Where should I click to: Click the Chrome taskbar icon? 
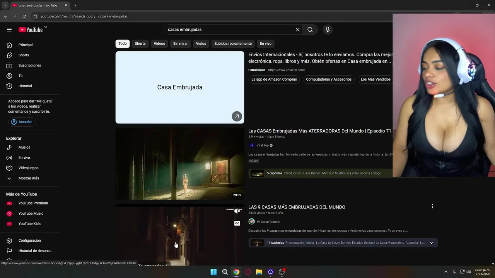236,272
